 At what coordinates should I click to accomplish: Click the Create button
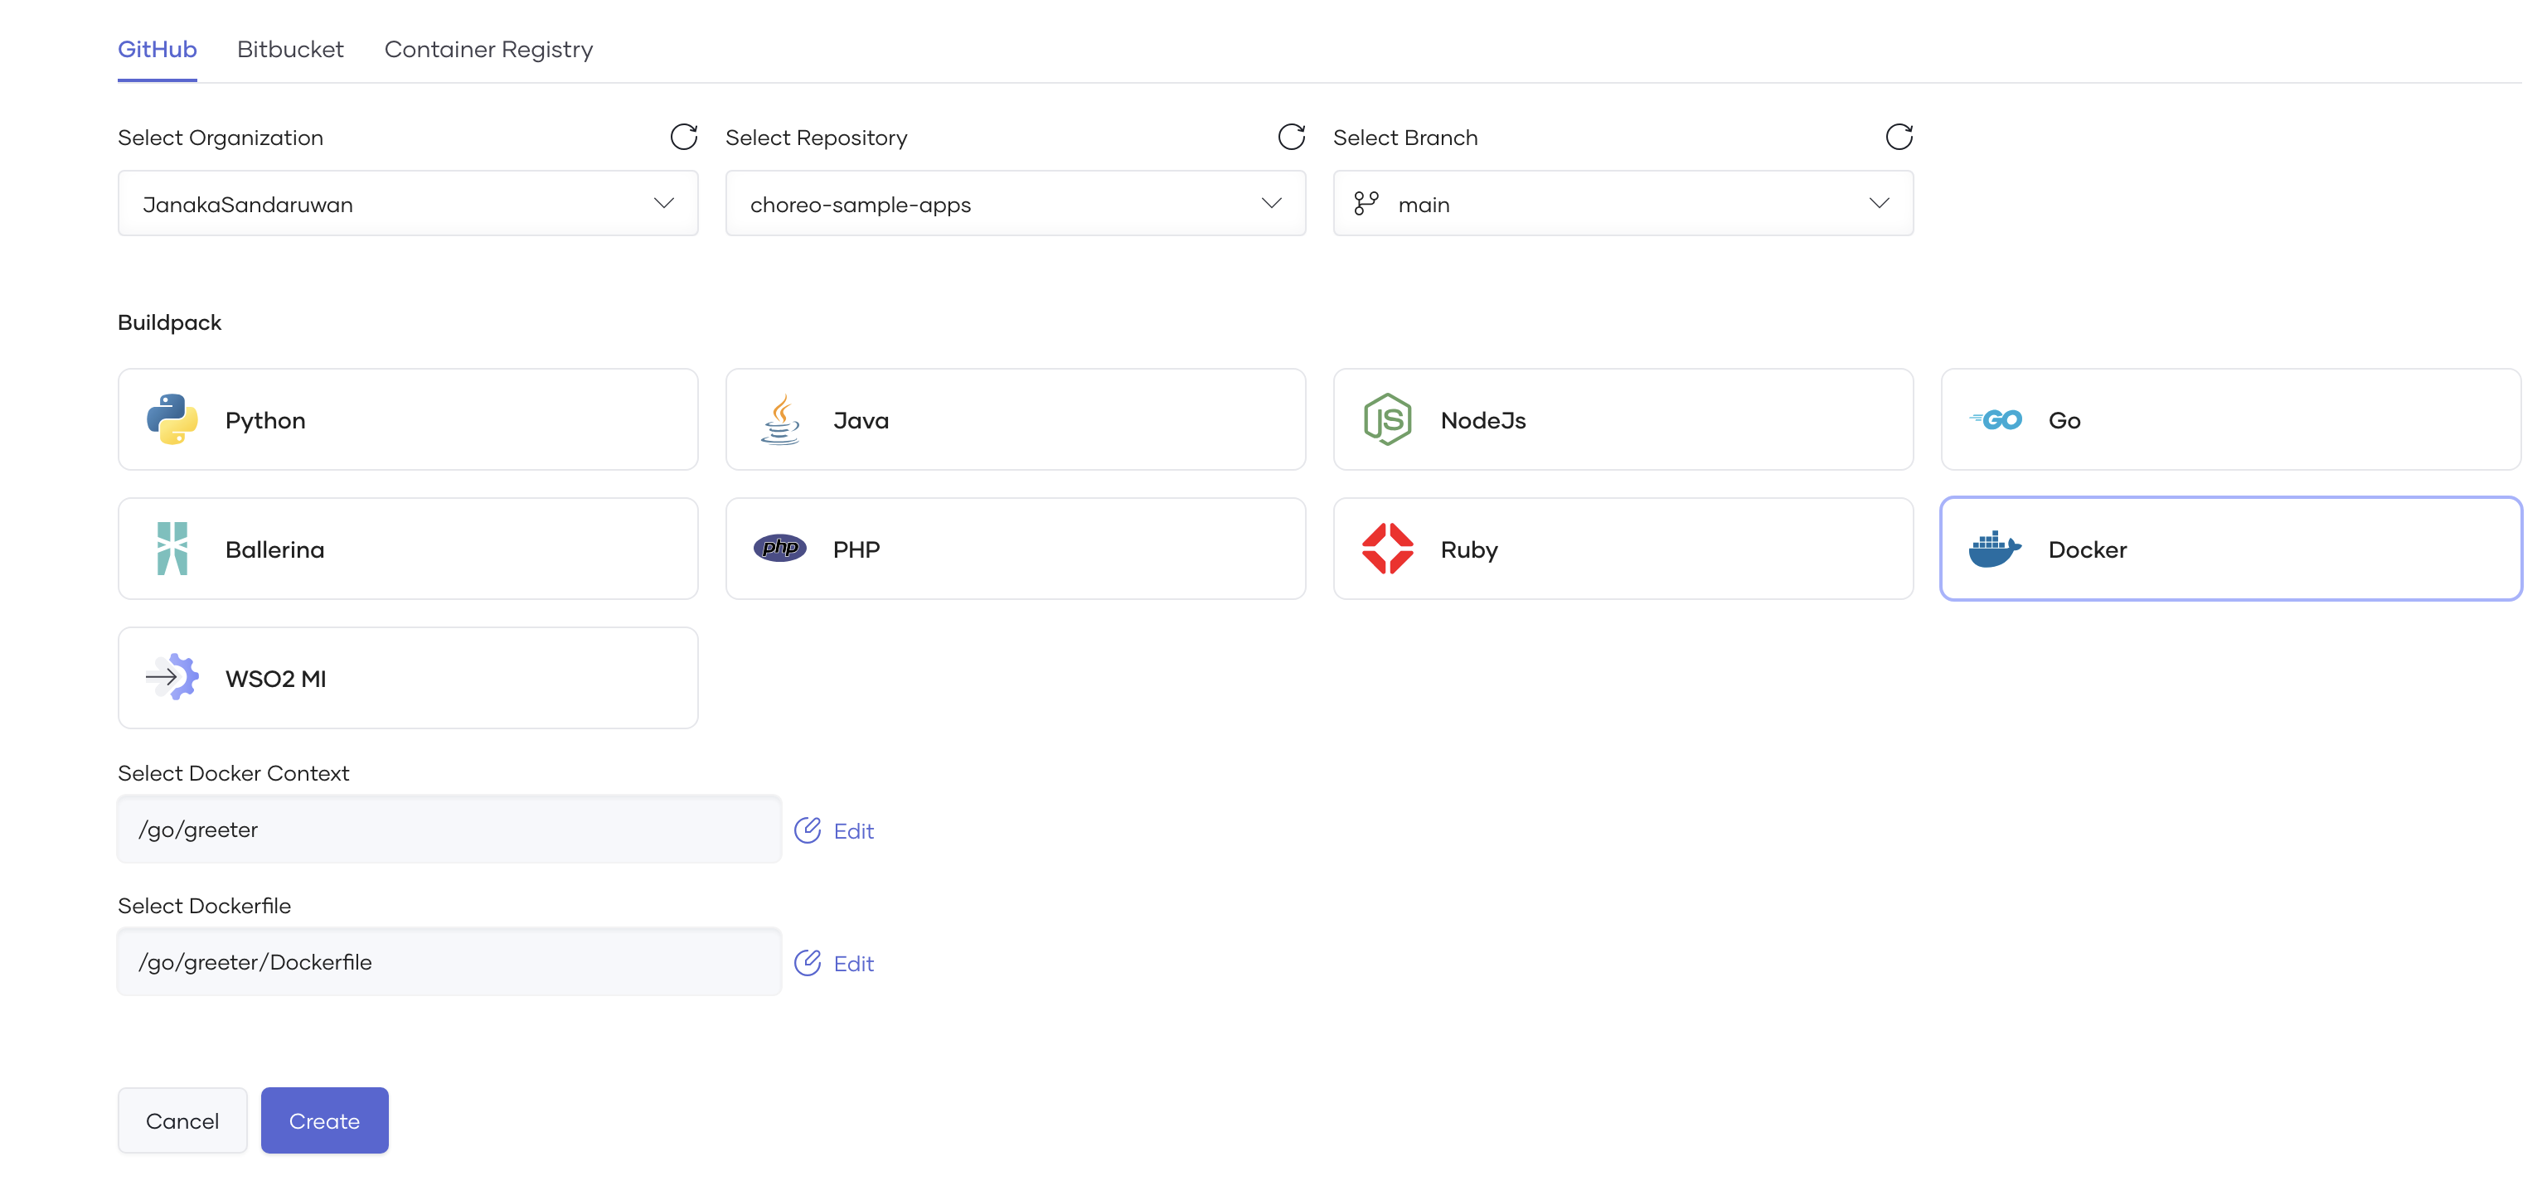(x=324, y=1121)
